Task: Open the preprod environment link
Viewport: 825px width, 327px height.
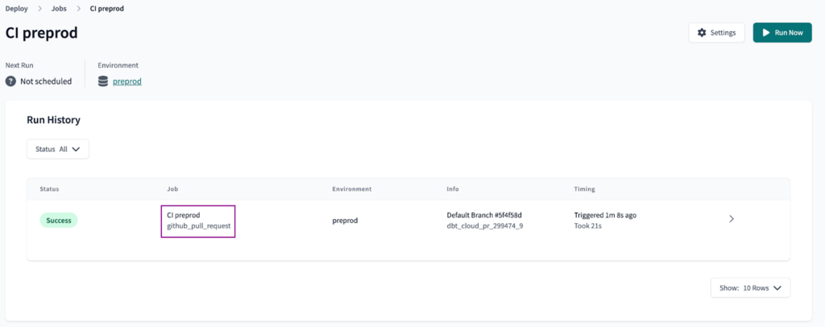Action: [126, 81]
